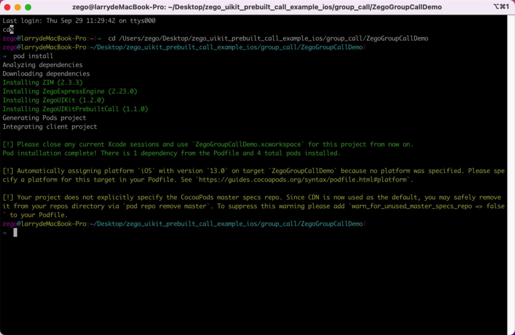The height and width of the screenshot is (335, 515).
Task: Click the 'to your Podfile.' line
Action: point(35,215)
